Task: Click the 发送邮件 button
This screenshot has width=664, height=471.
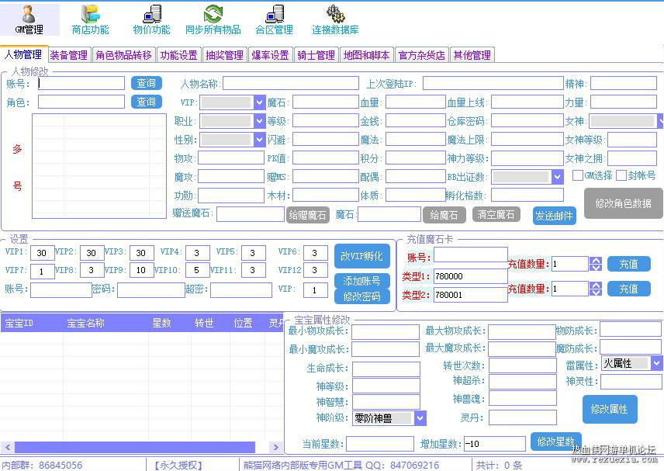Action: [554, 216]
